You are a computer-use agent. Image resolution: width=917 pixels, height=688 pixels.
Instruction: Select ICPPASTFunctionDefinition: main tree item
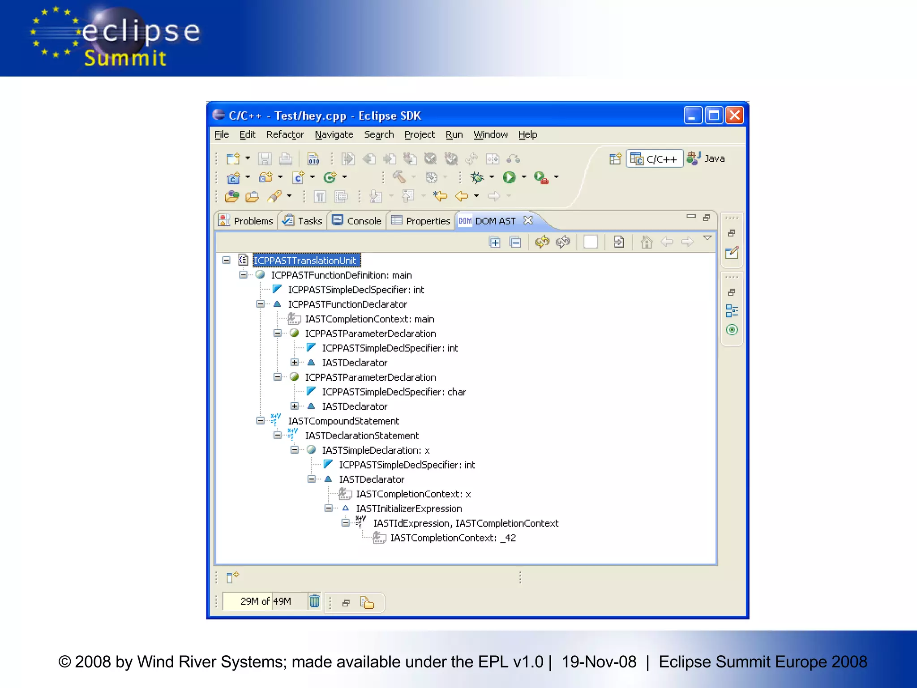[341, 275]
